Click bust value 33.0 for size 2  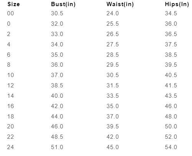tap(57, 34)
